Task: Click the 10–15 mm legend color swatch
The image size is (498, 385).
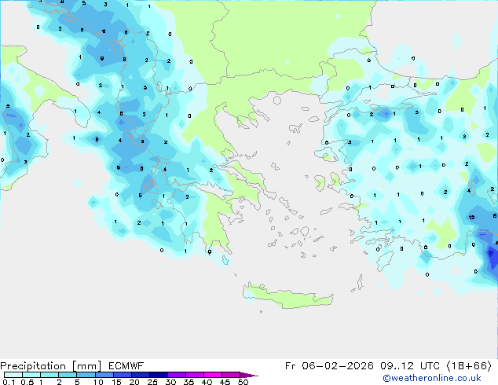Action: (x=104, y=375)
